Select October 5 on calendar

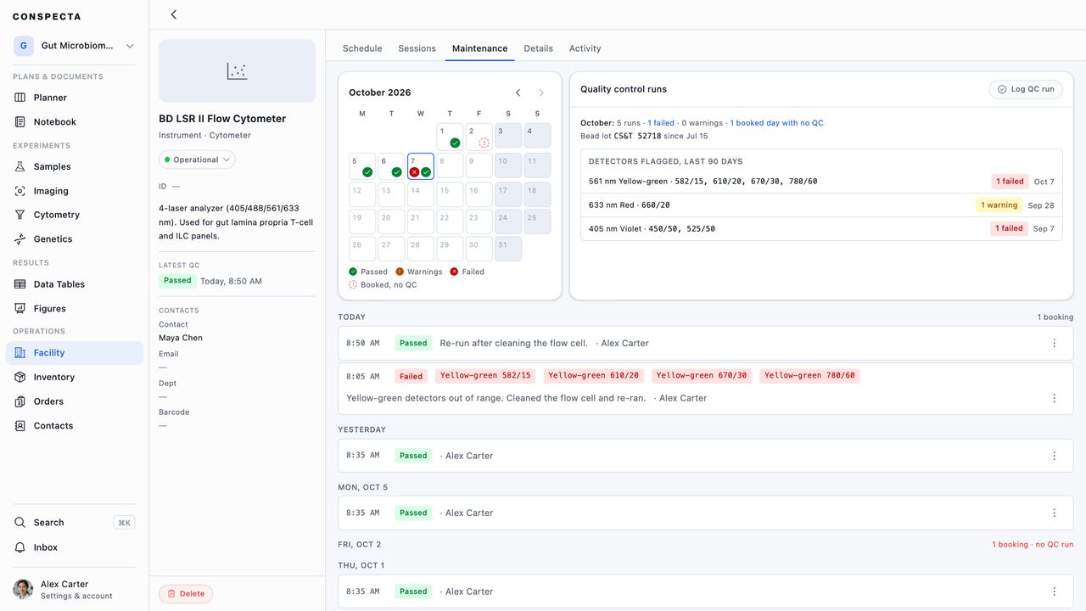pos(362,166)
